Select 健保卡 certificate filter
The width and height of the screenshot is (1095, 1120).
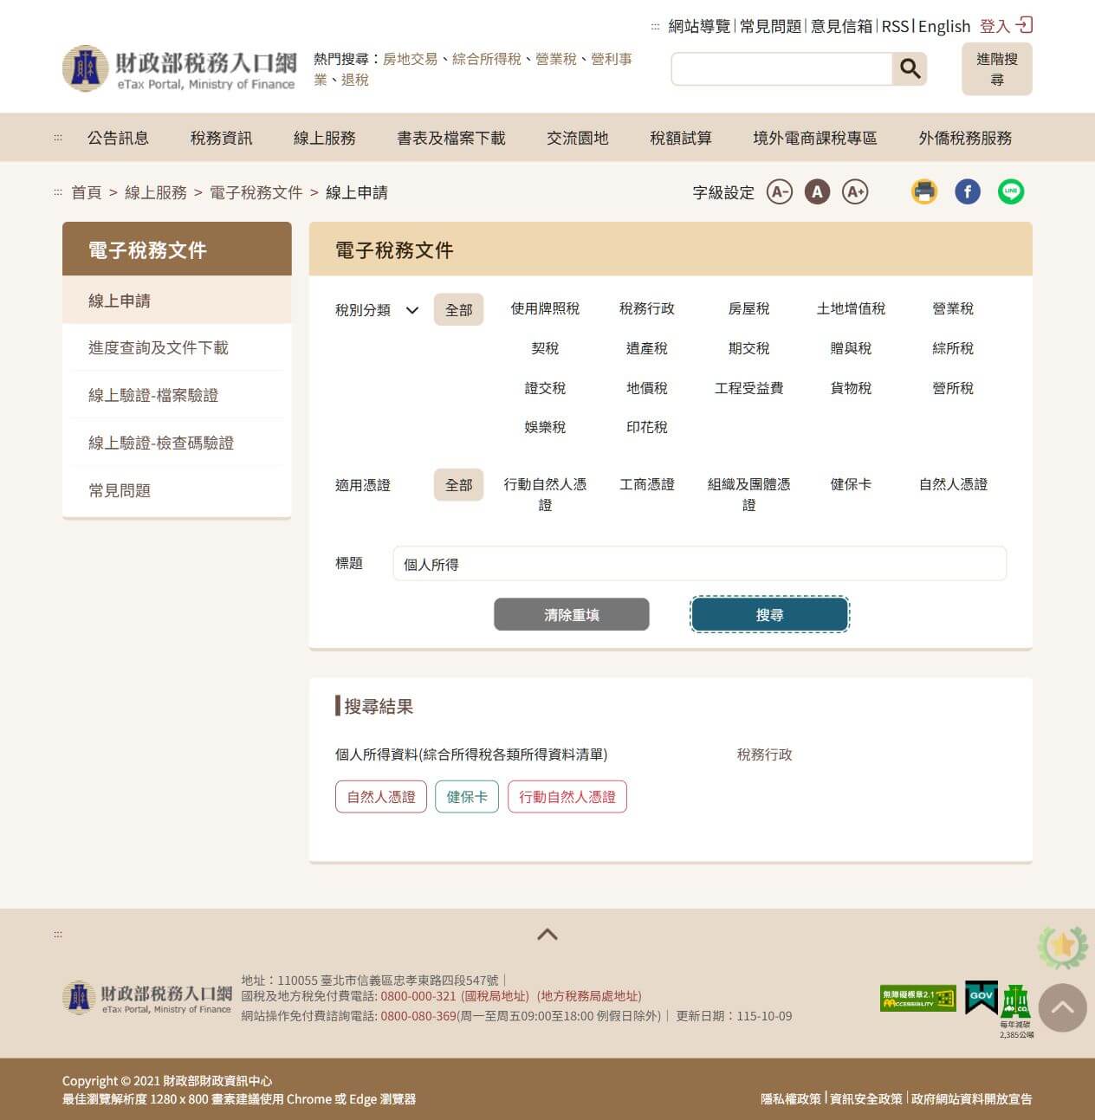click(851, 484)
